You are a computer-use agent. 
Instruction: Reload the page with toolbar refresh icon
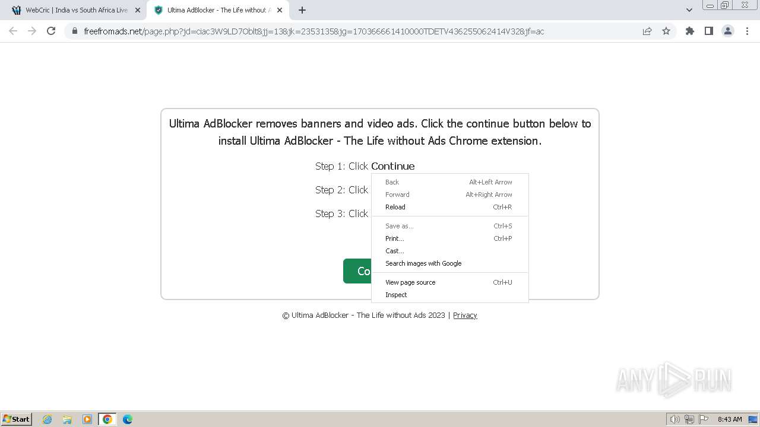pos(51,31)
